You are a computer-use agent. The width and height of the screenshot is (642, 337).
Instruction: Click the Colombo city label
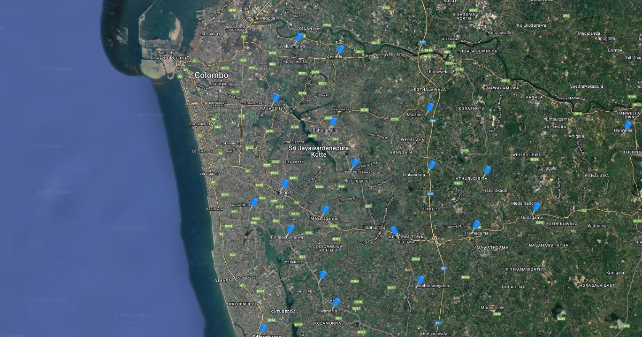211,75
